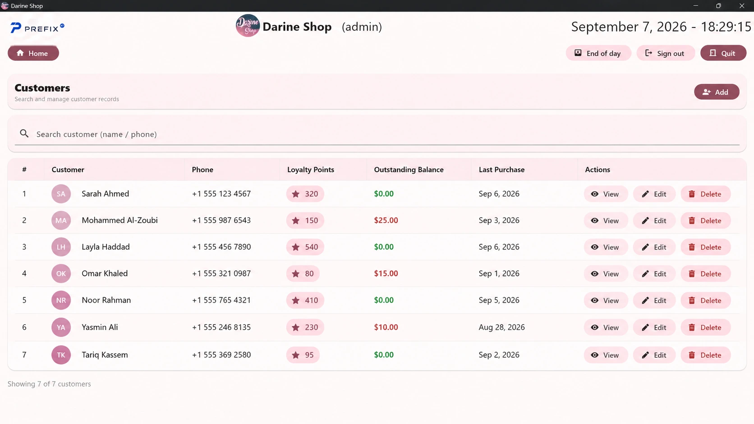Click the YA avatar icon

[x=61, y=328]
